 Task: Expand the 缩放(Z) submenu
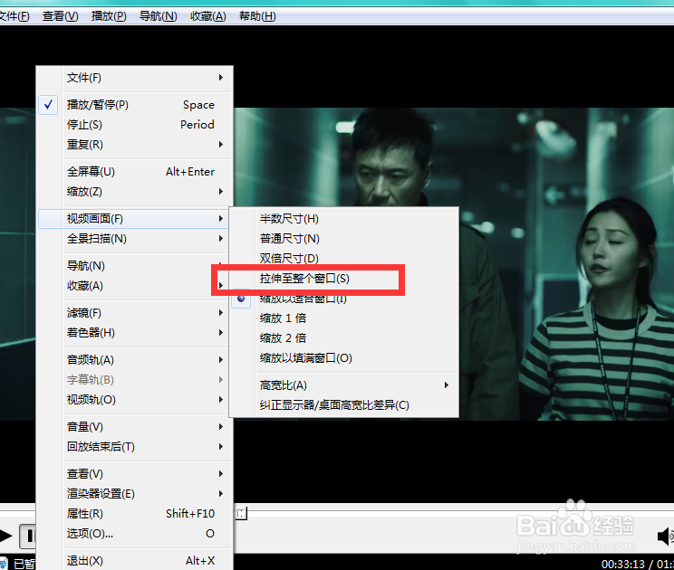[x=135, y=192]
